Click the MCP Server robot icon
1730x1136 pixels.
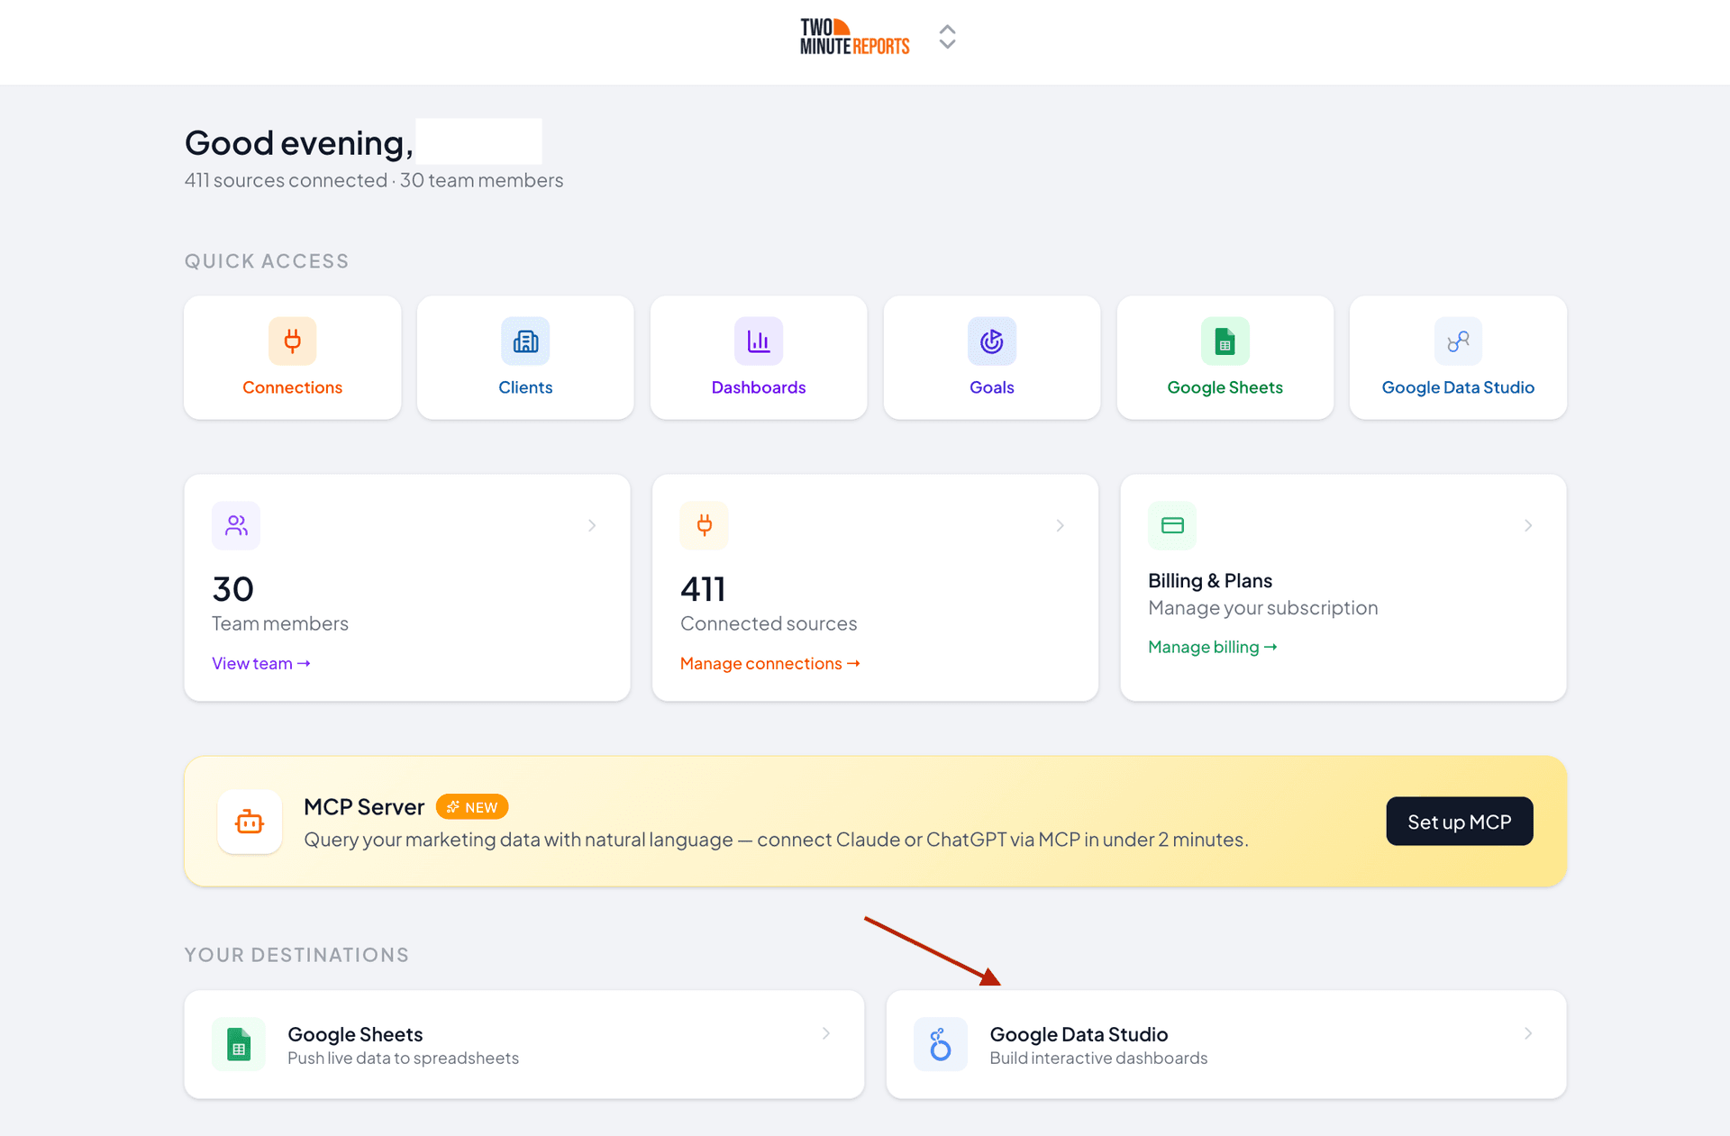250,822
